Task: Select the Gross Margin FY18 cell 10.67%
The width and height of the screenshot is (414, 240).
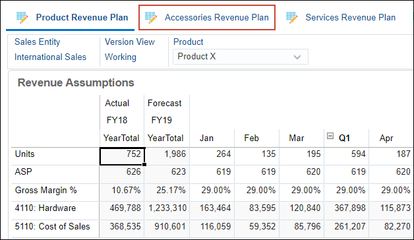Action: tap(122, 193)
